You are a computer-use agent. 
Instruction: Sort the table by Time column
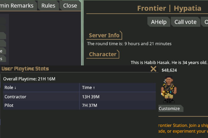click(118, 88)
